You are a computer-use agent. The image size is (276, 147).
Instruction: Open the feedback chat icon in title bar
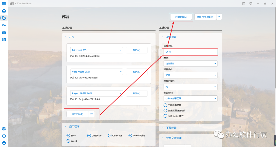click(251, 4)
